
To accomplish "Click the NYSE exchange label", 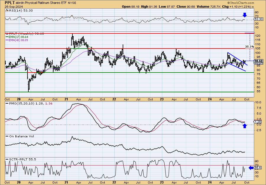I will coord(72,3).
